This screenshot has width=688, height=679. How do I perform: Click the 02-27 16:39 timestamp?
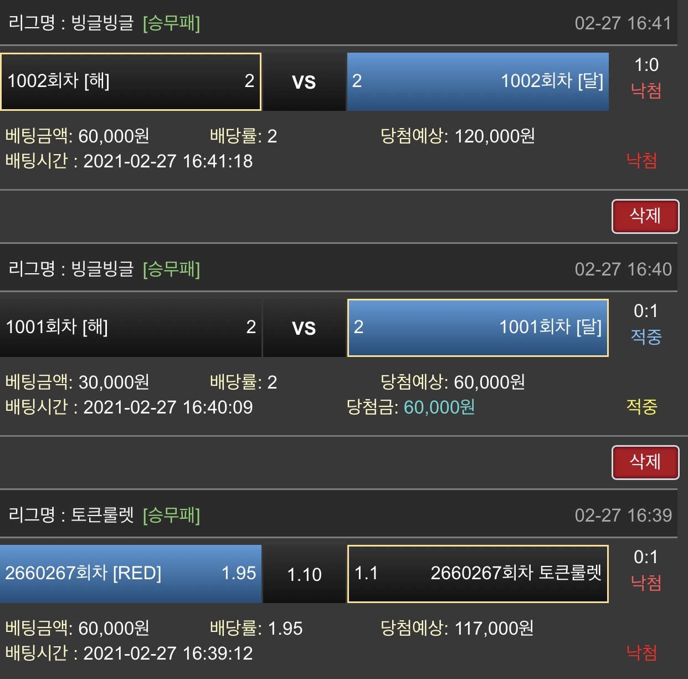pyautogui.click(x=623, y=515)
